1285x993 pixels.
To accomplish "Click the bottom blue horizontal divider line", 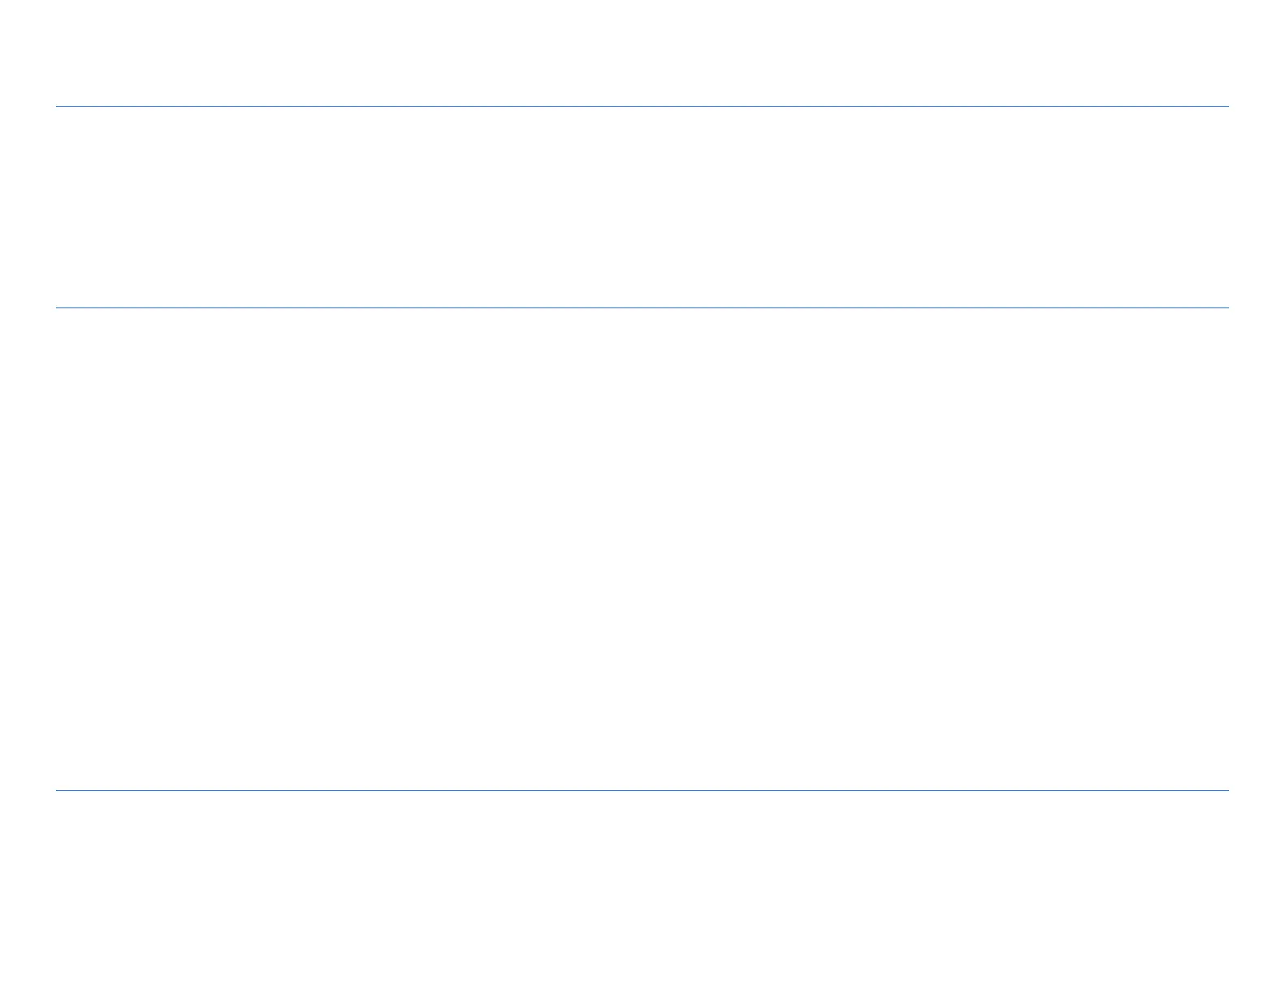I will pyautogui.click(x=642, y=790).
